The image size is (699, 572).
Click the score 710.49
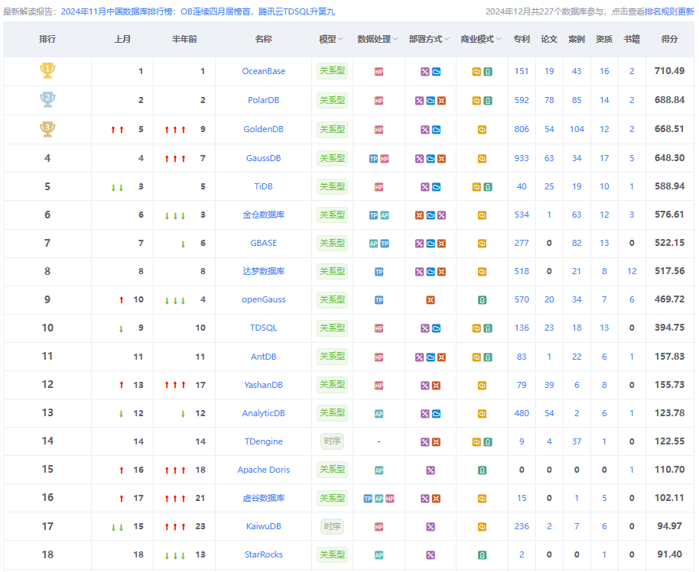click(670, 71)
